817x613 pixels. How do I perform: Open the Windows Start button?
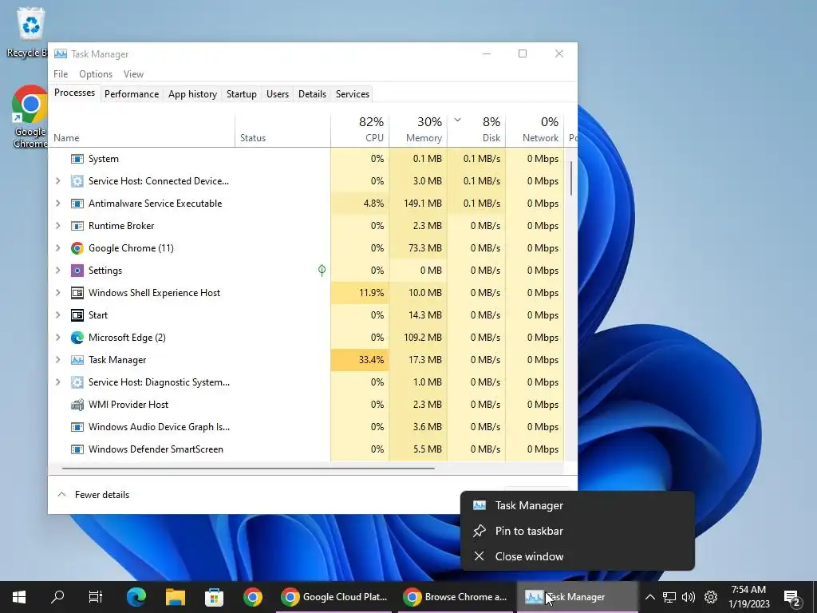[19, 597]
